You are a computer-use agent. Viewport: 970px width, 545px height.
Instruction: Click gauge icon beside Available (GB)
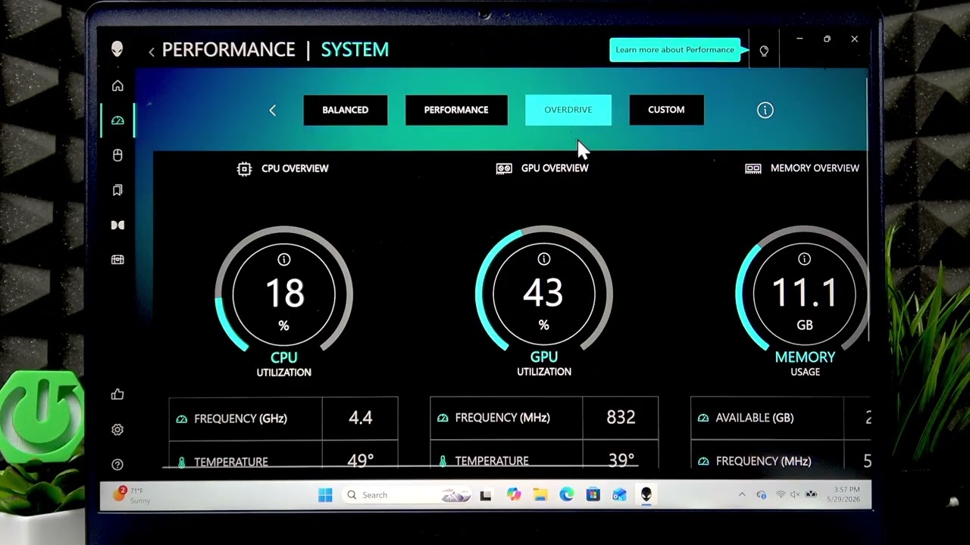tap(703, 418)
